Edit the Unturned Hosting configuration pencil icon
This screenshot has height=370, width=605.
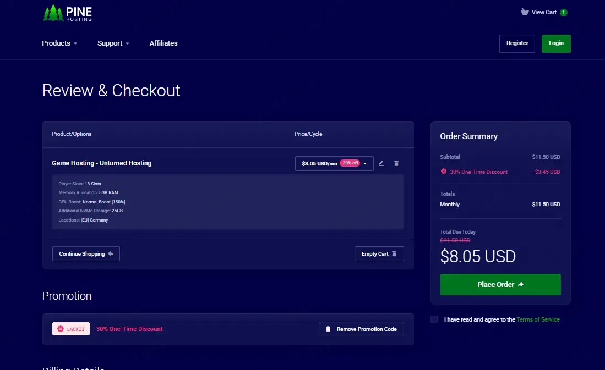pos(381,163)
